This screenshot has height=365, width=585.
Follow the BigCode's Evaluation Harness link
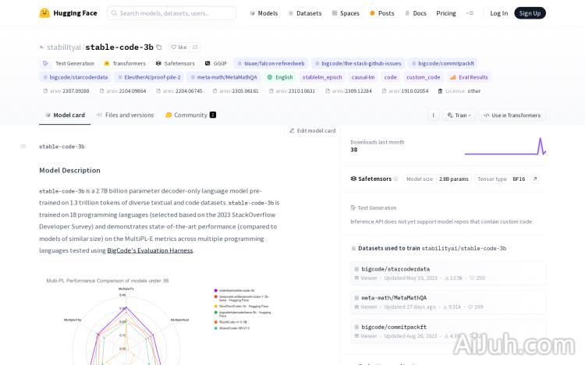(x=150, y=250)
